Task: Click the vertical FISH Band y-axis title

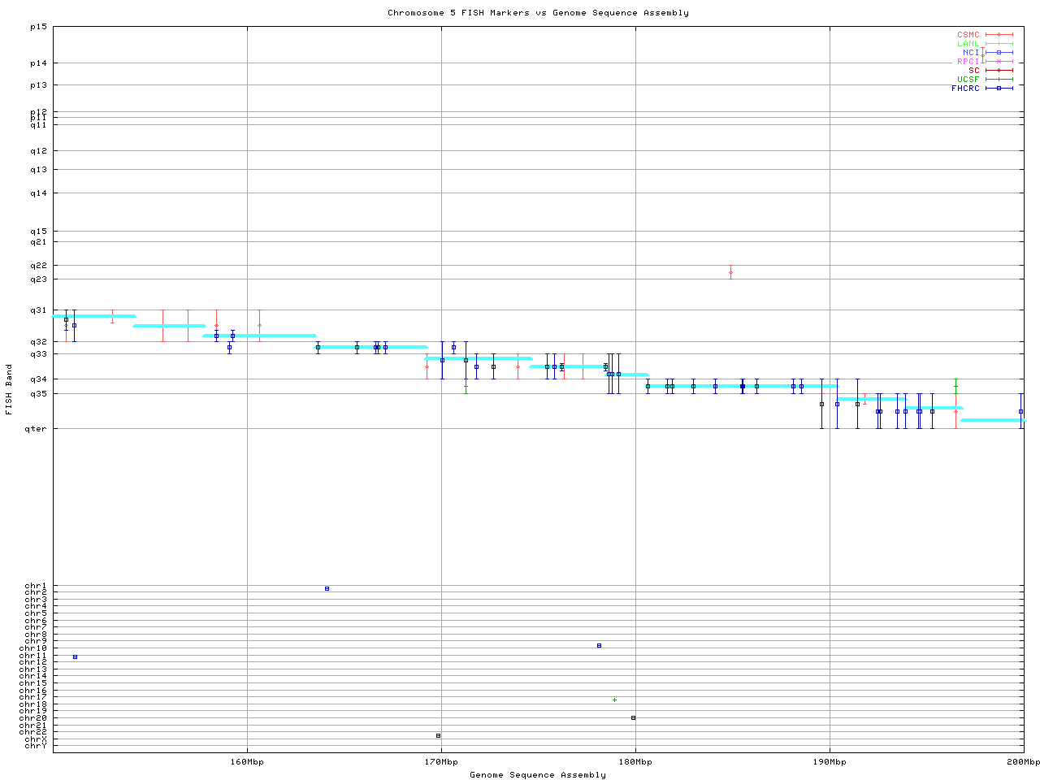Action: (9, 389)
